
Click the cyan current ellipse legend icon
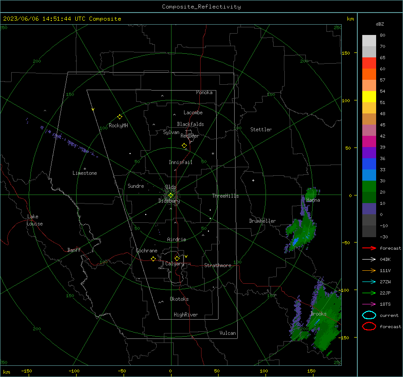(369, 315)
